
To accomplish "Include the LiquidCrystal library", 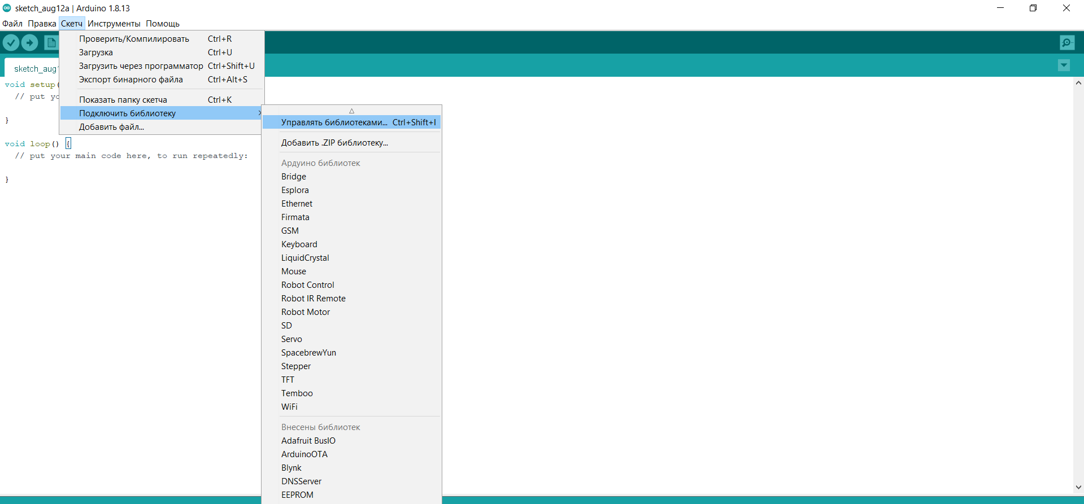I will 351,258.
